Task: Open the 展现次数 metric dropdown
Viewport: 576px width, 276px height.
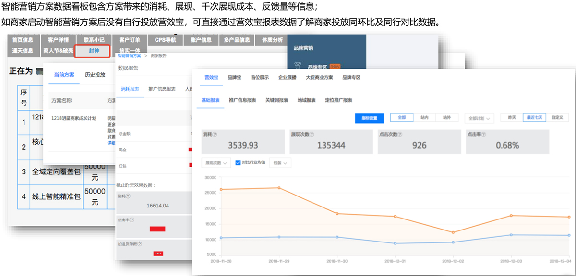Action: click(x=217, y=163)
